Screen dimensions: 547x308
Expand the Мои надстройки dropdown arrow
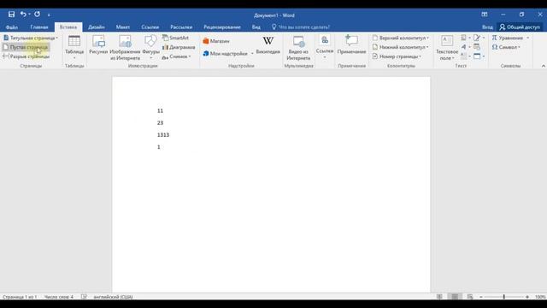[252, 53]
